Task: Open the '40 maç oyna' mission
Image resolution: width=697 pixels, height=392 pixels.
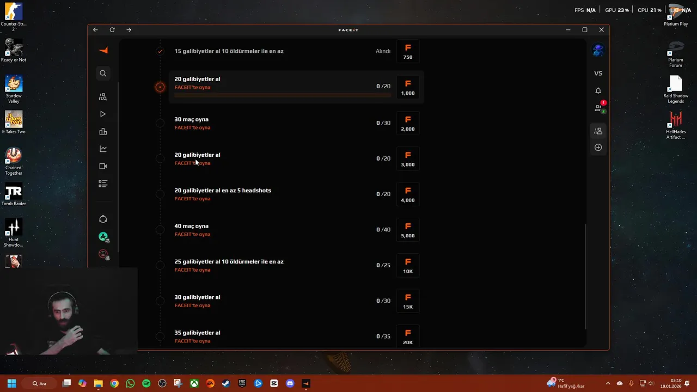Action: click(x=191, y=226)
